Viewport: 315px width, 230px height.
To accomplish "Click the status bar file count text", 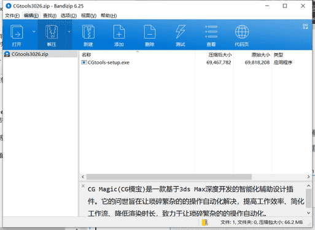I will pos(262,222).
